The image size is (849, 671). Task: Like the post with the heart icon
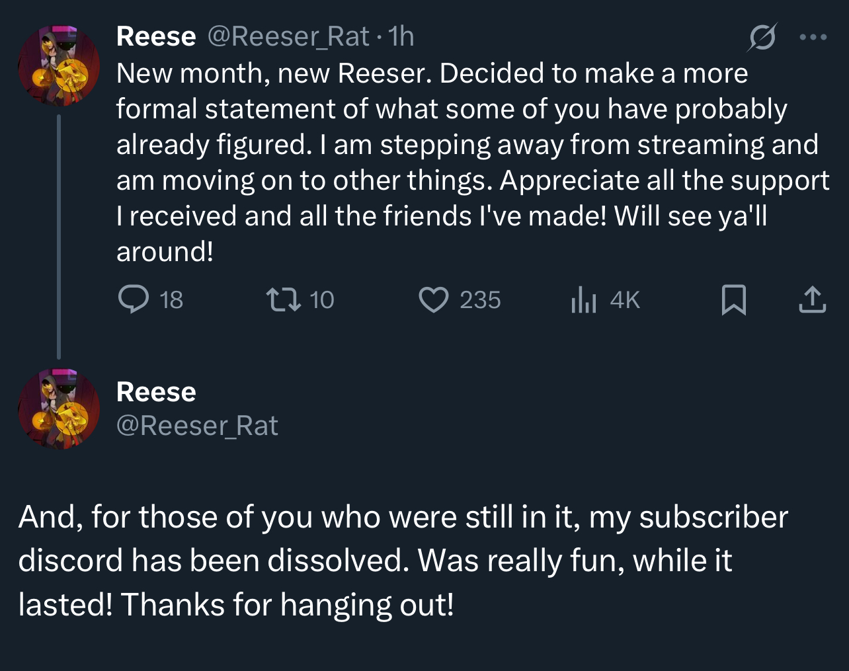[434, 299]
